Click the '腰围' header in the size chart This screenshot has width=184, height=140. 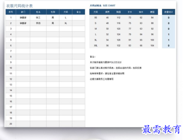(152, 12)
